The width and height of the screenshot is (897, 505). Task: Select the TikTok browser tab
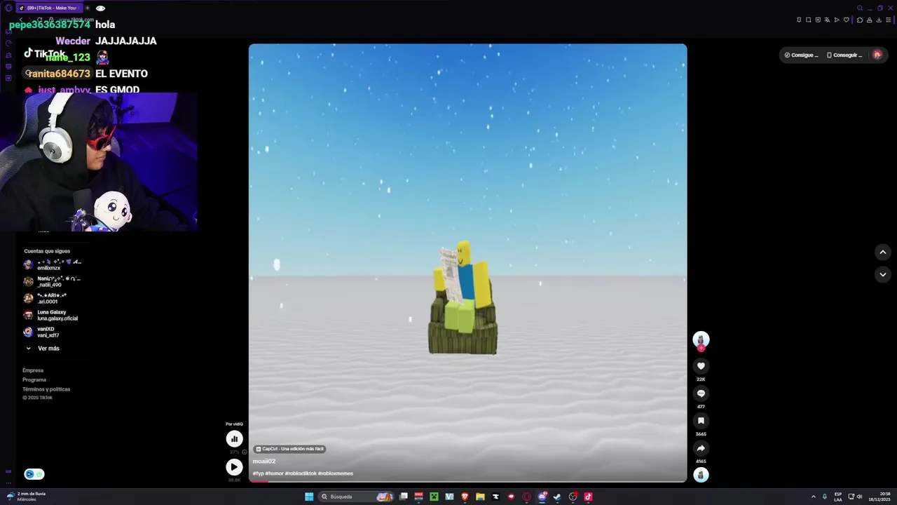[x=49, y=8]
